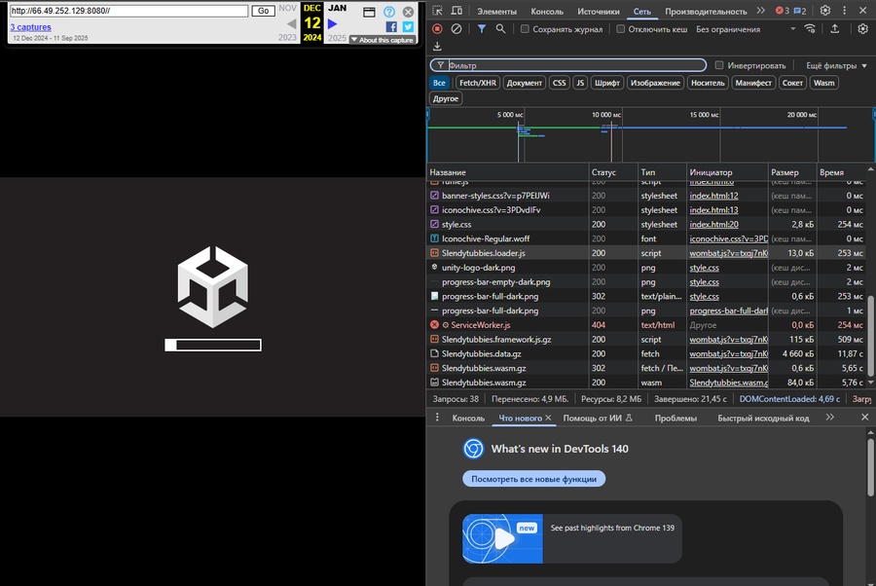Go to previous capture arrow
The image size is (876, 586).
(292, 24)
